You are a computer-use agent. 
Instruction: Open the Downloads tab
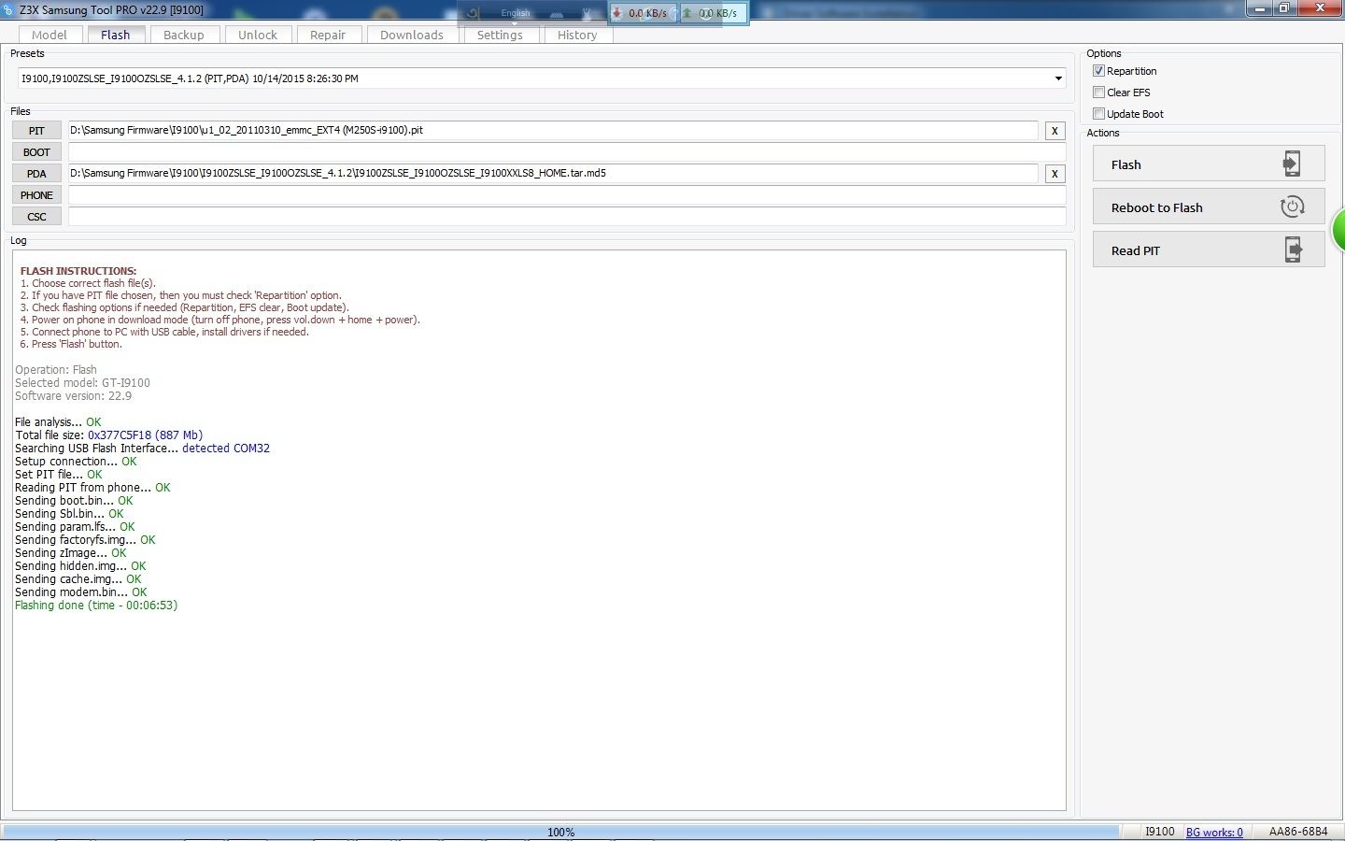(412, 35)
